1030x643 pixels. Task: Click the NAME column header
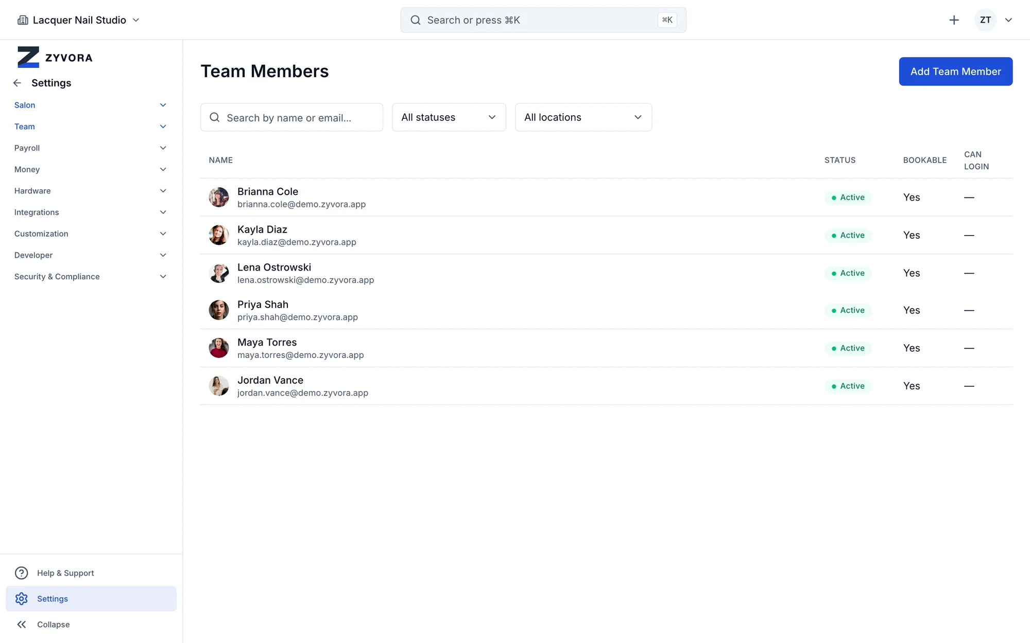[221, 160]
